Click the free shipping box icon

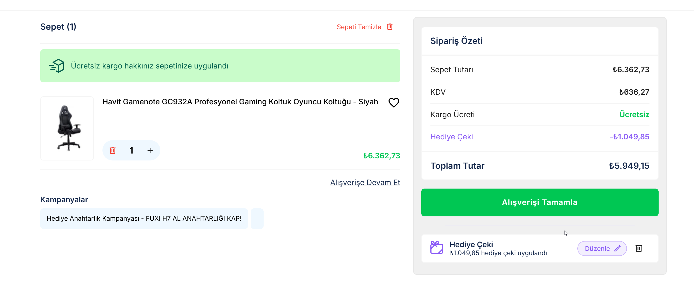[x=57, y=66]
